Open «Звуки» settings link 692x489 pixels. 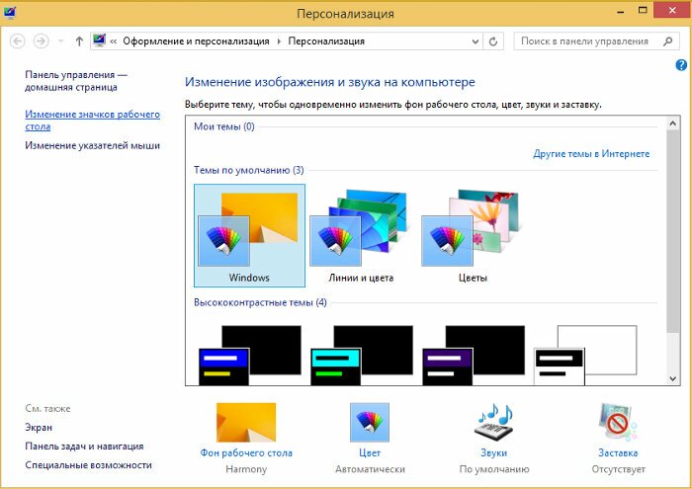tap(494, 452)
